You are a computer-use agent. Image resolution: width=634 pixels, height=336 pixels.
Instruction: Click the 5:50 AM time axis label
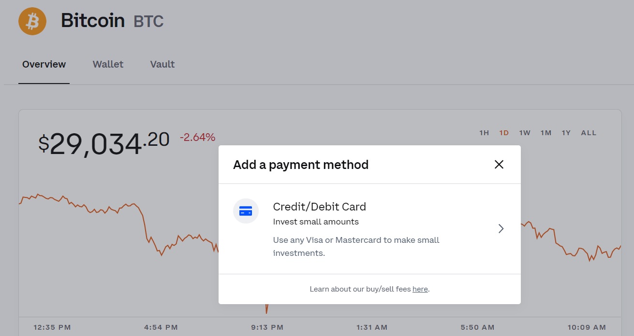[x=477, y=327]
